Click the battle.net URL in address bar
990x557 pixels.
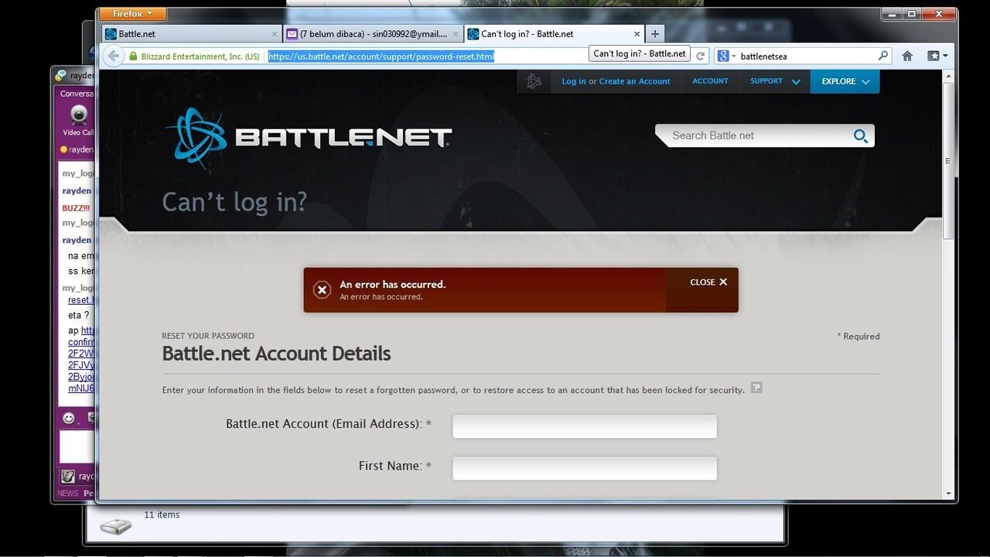(381, 56)
